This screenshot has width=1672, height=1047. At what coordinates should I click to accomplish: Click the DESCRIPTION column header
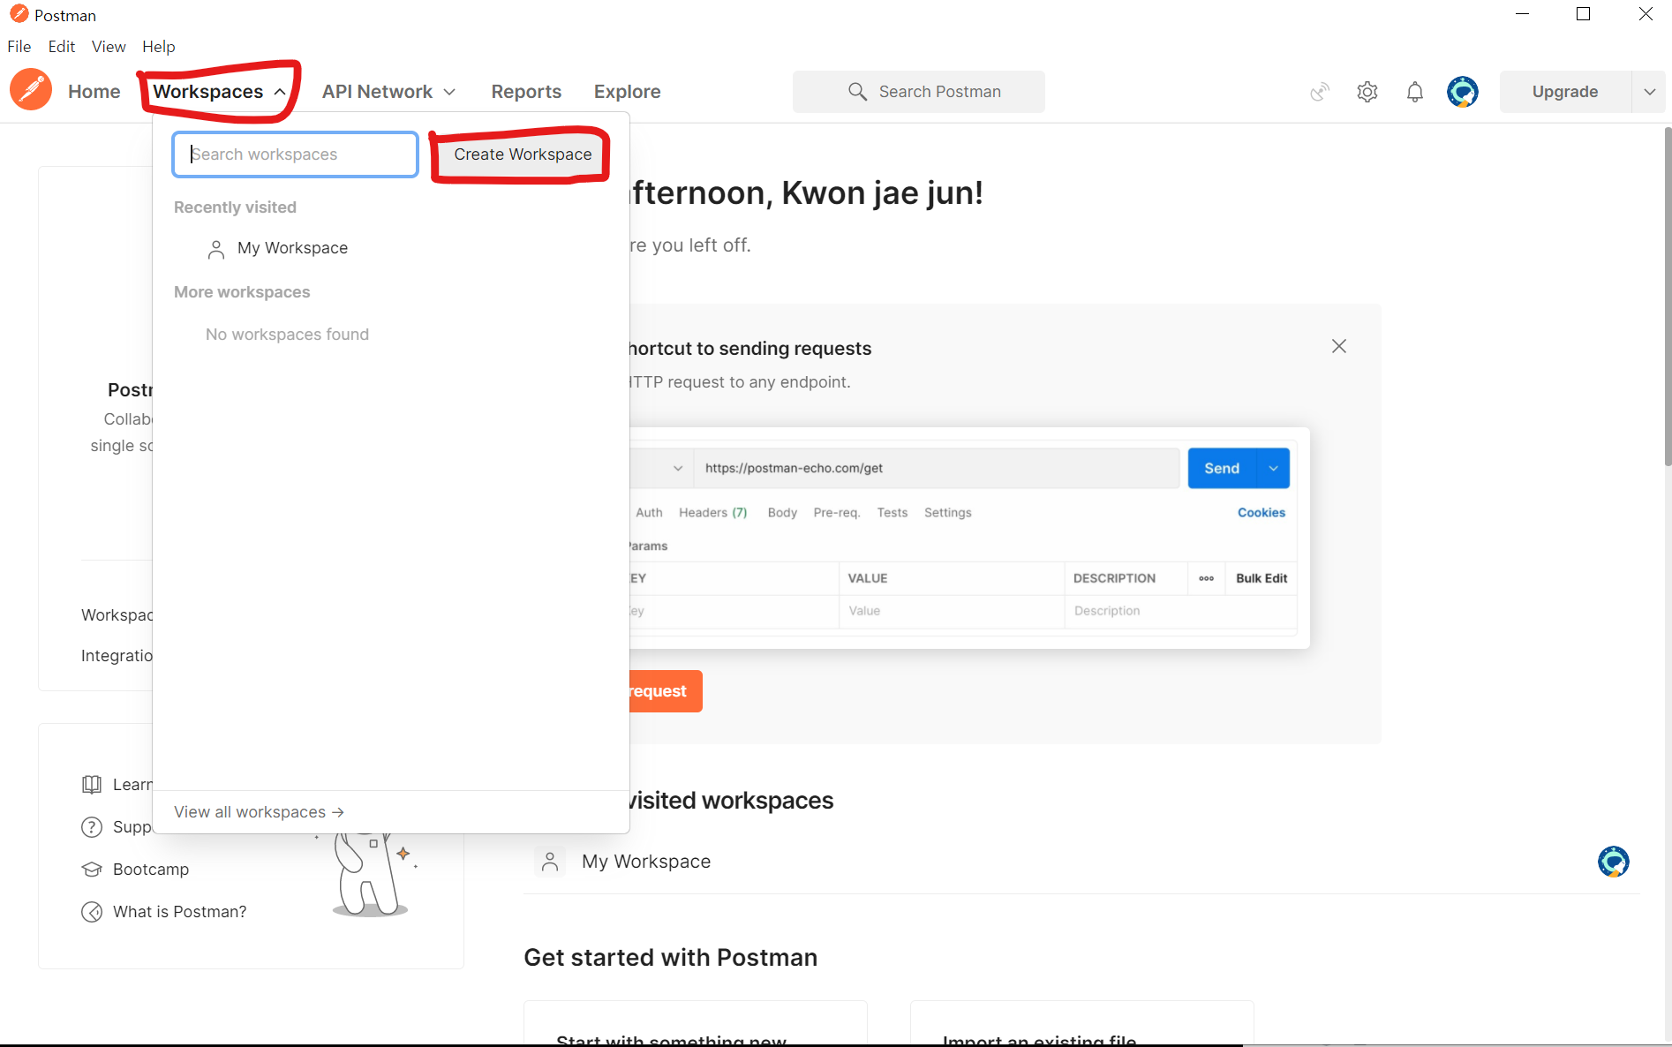click(x=1114, y=578)
